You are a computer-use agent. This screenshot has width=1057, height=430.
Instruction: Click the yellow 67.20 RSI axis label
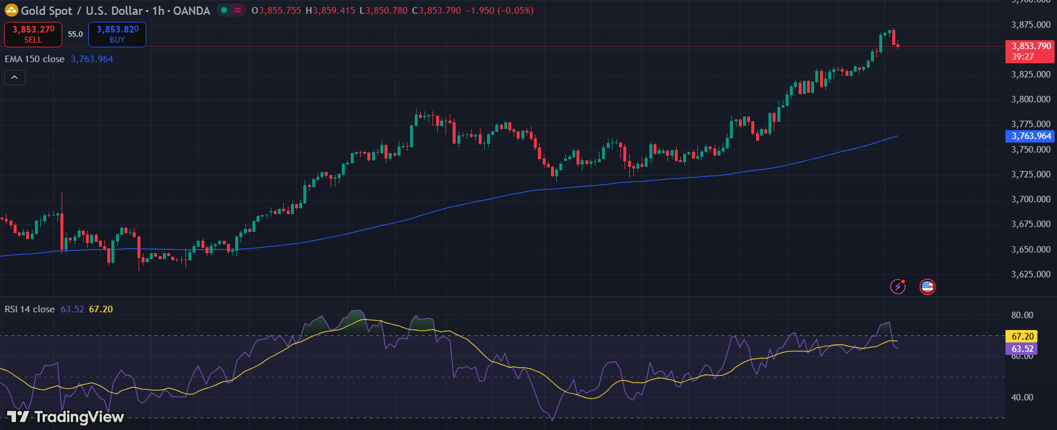[1021, 336]
